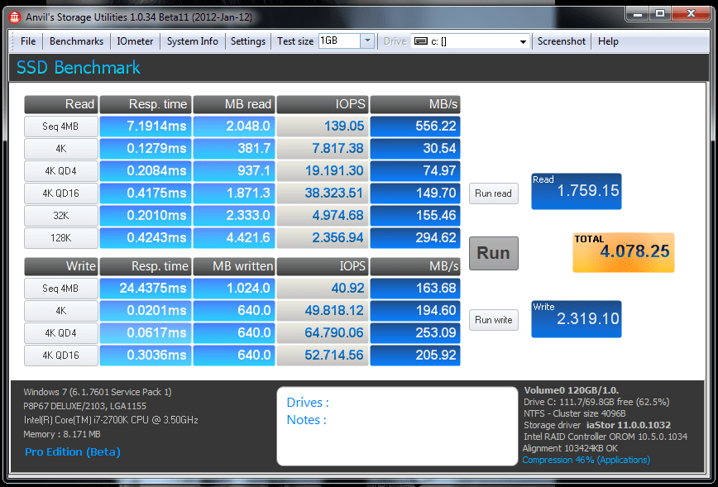Click the Write 4K QD4 test button
The image size is (718, 487).
coord(61,333)
